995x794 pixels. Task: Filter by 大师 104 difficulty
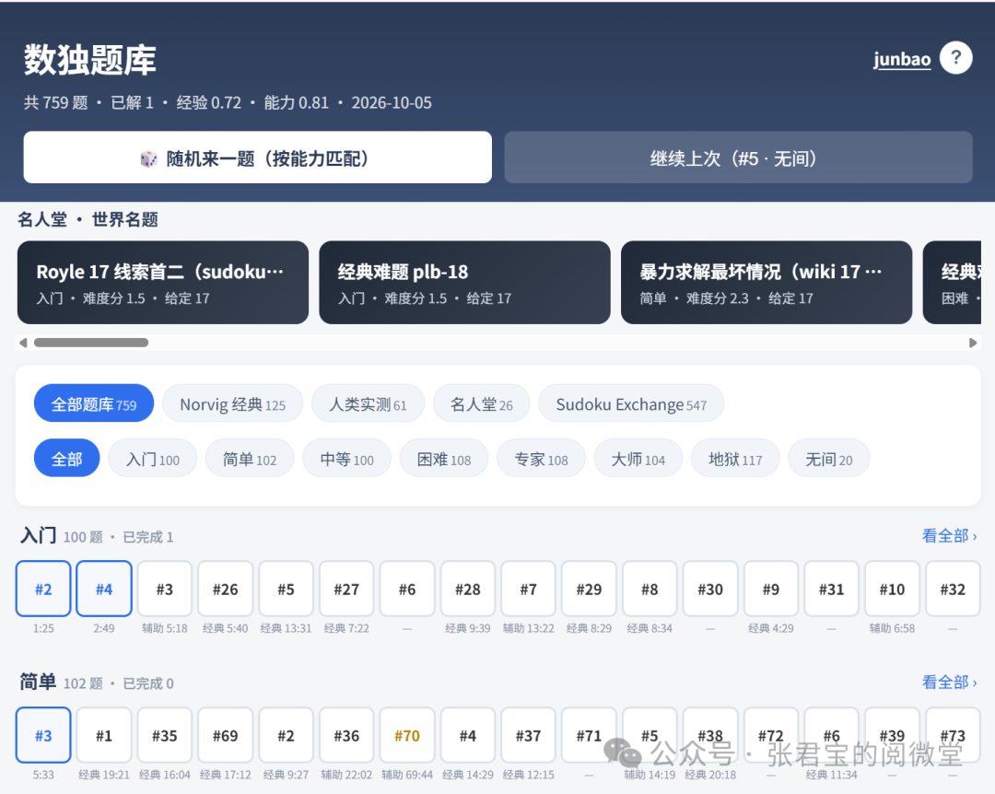[x=638, y=458]
